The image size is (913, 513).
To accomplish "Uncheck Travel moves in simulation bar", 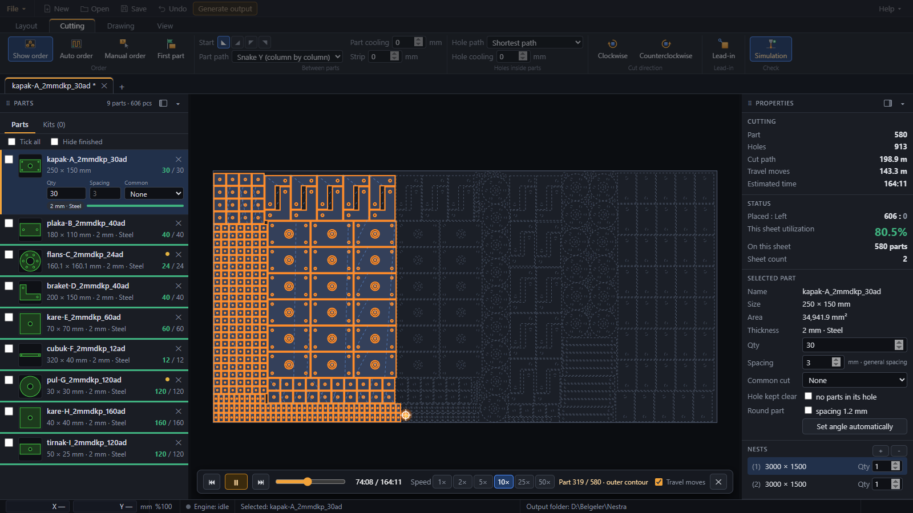I will [659, 482].
